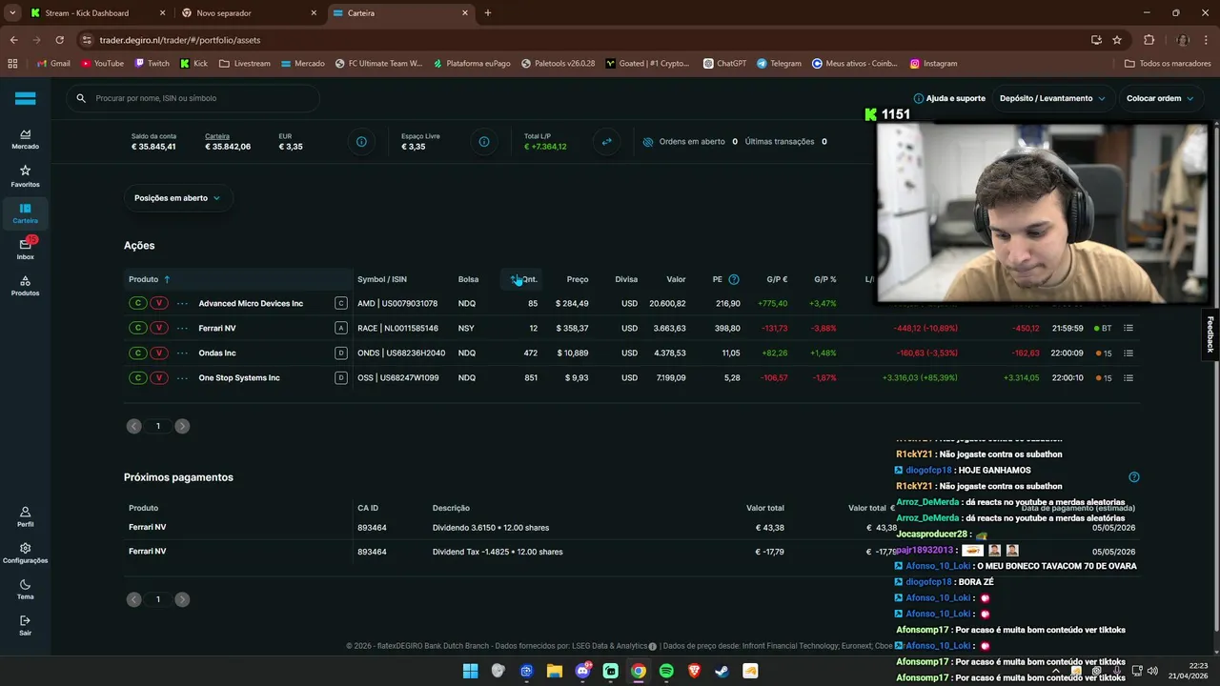
Task: Click the info icon beside EUR balance
Action: click(361, 142)
